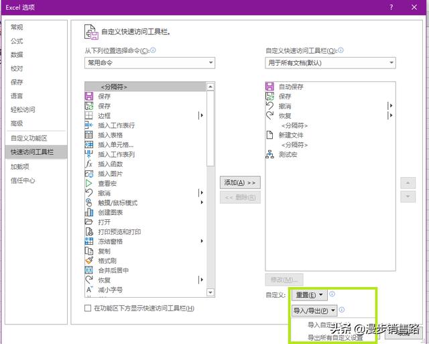Open the 信任中心 category
Image resolution: width=429 pixels, height=344 pixels.
[36, 180]
